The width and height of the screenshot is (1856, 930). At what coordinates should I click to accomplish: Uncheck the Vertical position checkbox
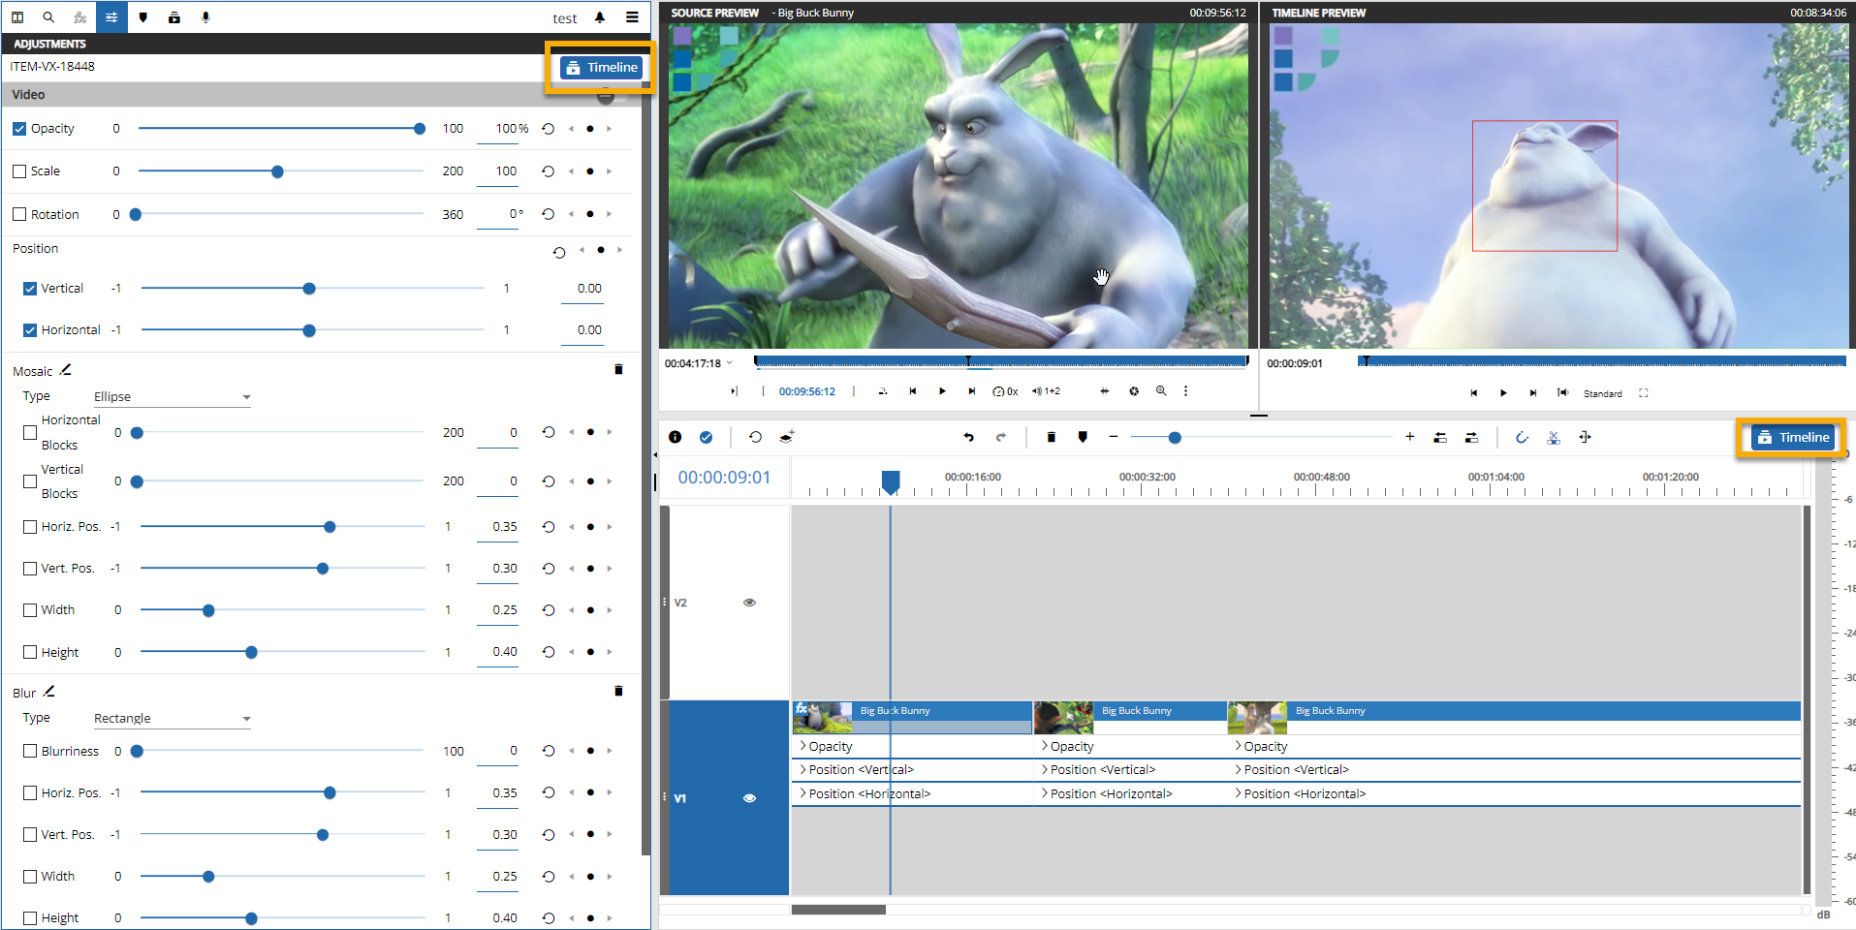[x=30, y=289]
